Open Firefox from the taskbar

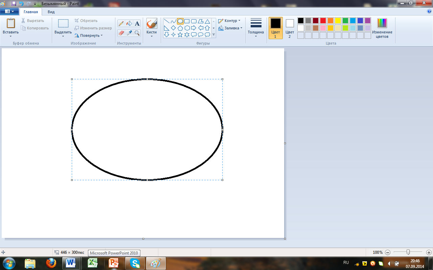[51, 263]
